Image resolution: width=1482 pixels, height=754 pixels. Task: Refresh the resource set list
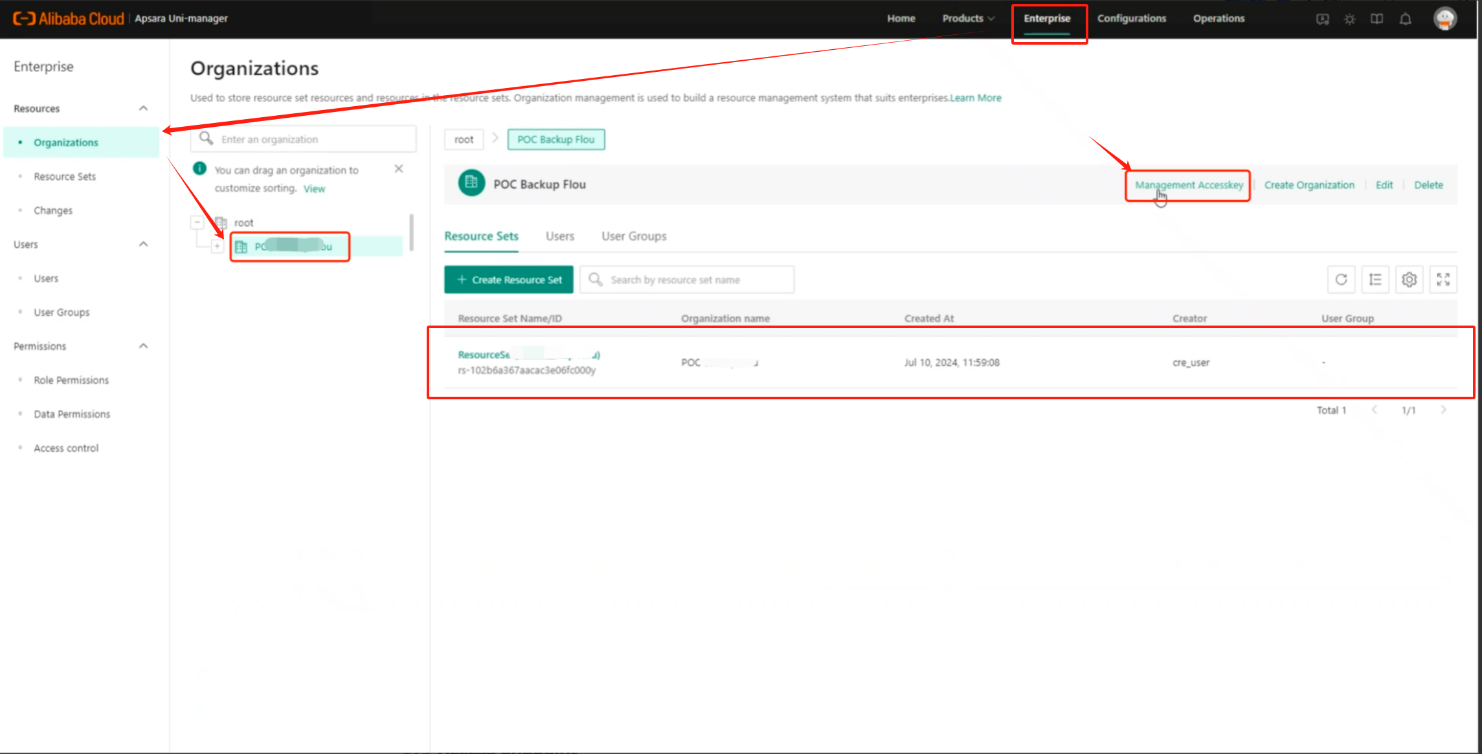tap(1342, 280)
